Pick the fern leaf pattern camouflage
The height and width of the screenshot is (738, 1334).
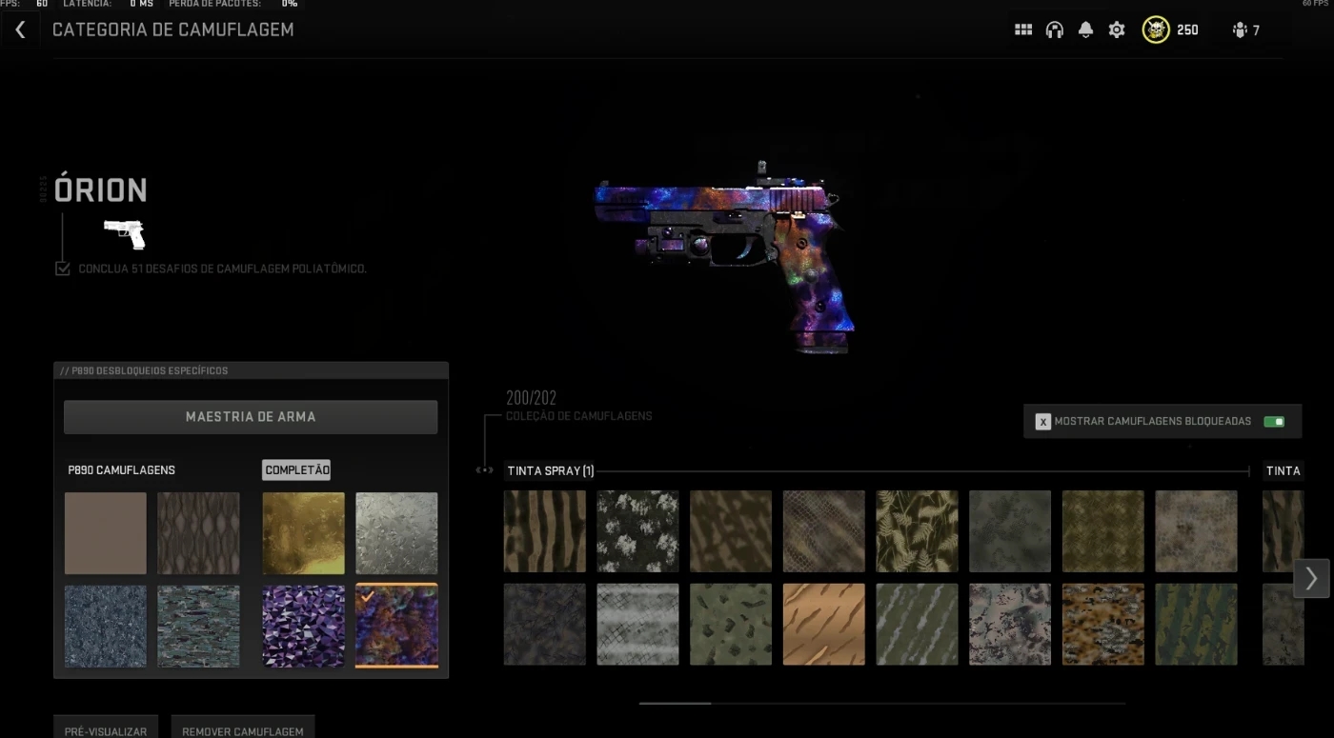coord(918,531)
